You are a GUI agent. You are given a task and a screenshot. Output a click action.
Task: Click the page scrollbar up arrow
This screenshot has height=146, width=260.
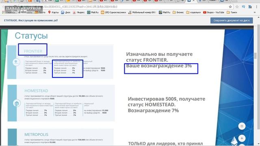coord(258,17)
